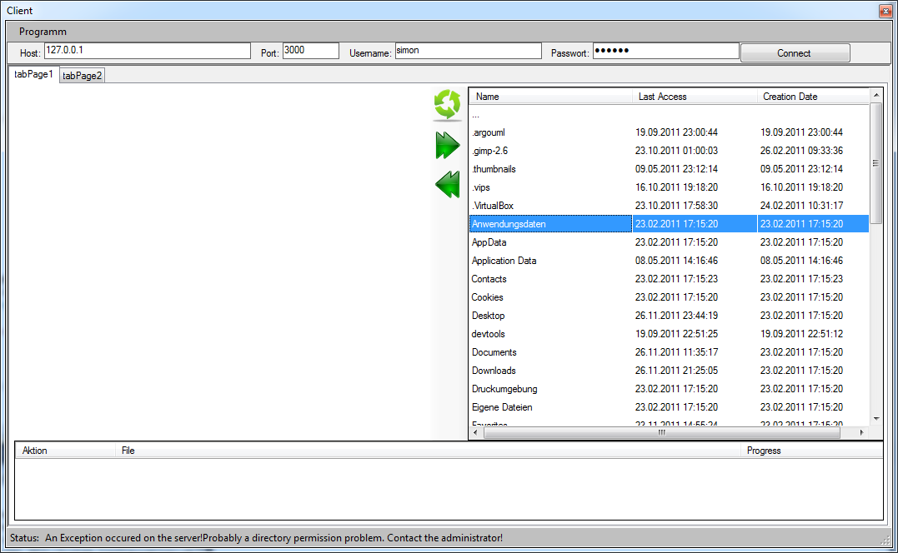Select the Druckumgebung folder row

[x=669, y=388]
